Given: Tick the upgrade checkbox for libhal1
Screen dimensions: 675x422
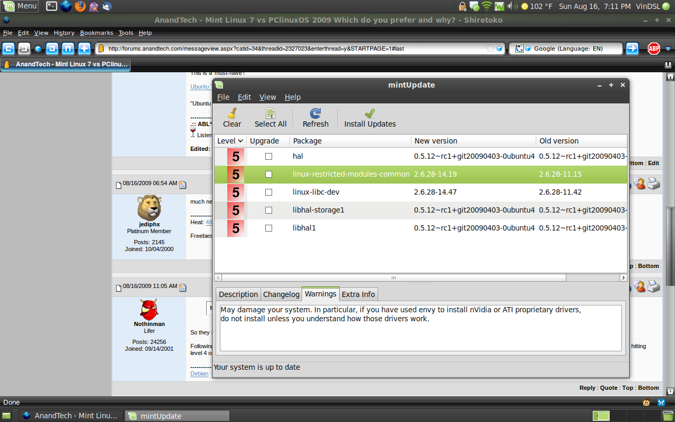Looking at the screenshot, I should pos(268,228).
